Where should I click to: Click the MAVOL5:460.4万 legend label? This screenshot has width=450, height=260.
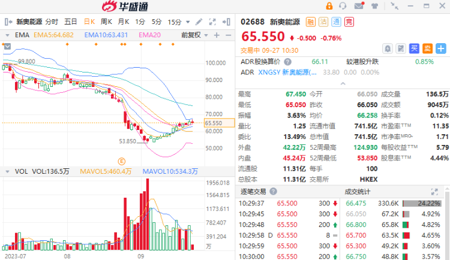[106, 171]
